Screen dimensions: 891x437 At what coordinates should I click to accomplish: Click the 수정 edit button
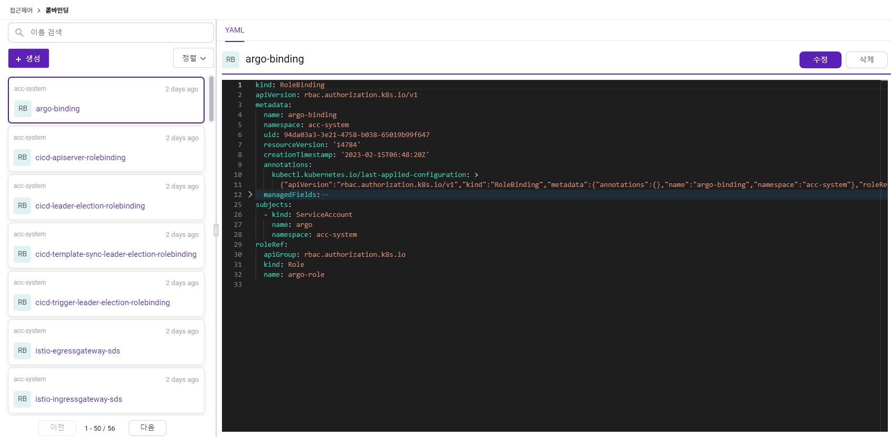[820, 60]
